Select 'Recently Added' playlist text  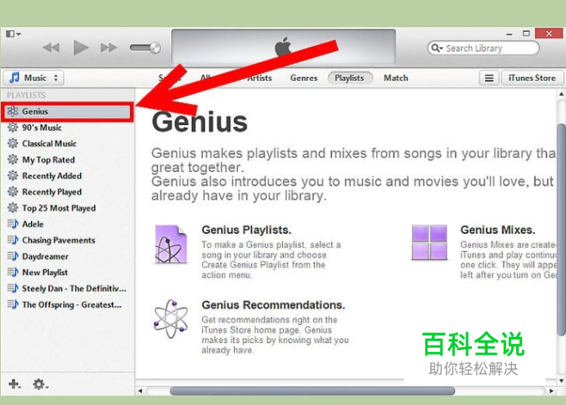[x=52, y=176]
